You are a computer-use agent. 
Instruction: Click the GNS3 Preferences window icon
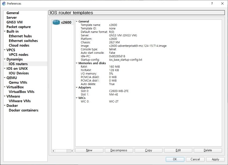coord(4,3)
